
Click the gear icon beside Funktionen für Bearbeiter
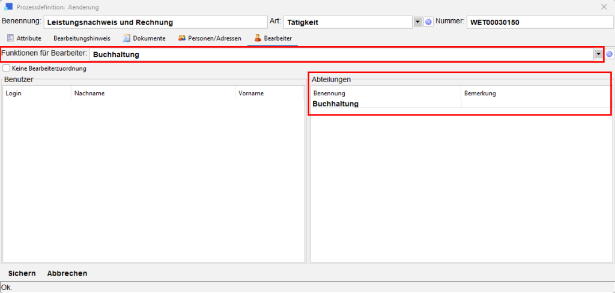tap(609, 55)
